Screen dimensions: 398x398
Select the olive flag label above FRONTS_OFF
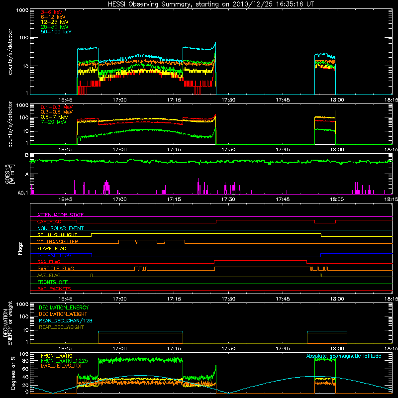pos(49,276)
